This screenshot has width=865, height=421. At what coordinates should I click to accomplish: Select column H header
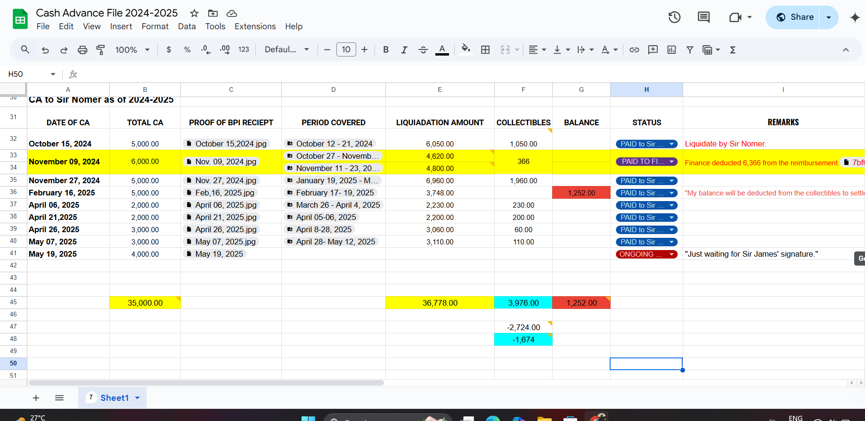point(646,89)
